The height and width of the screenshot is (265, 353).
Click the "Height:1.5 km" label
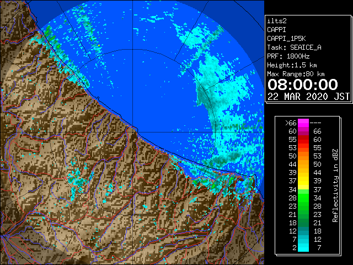click(292, 65)
